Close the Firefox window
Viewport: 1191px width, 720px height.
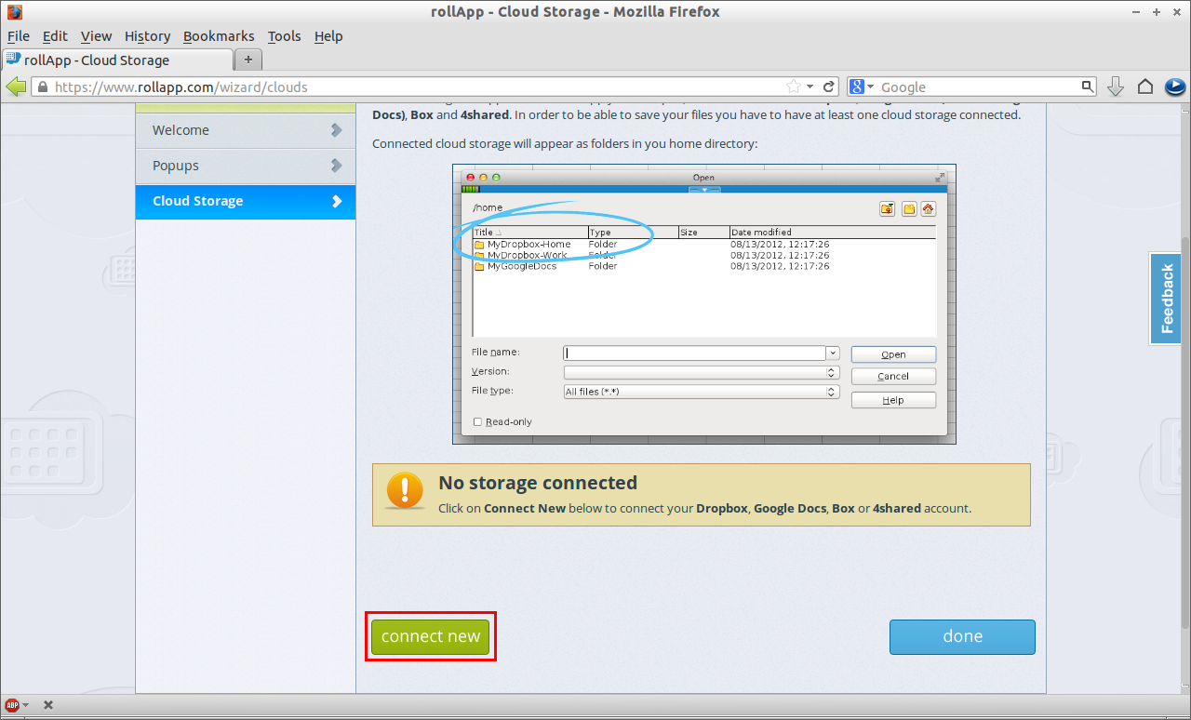pyautogui.click(x=1175, y=12)
